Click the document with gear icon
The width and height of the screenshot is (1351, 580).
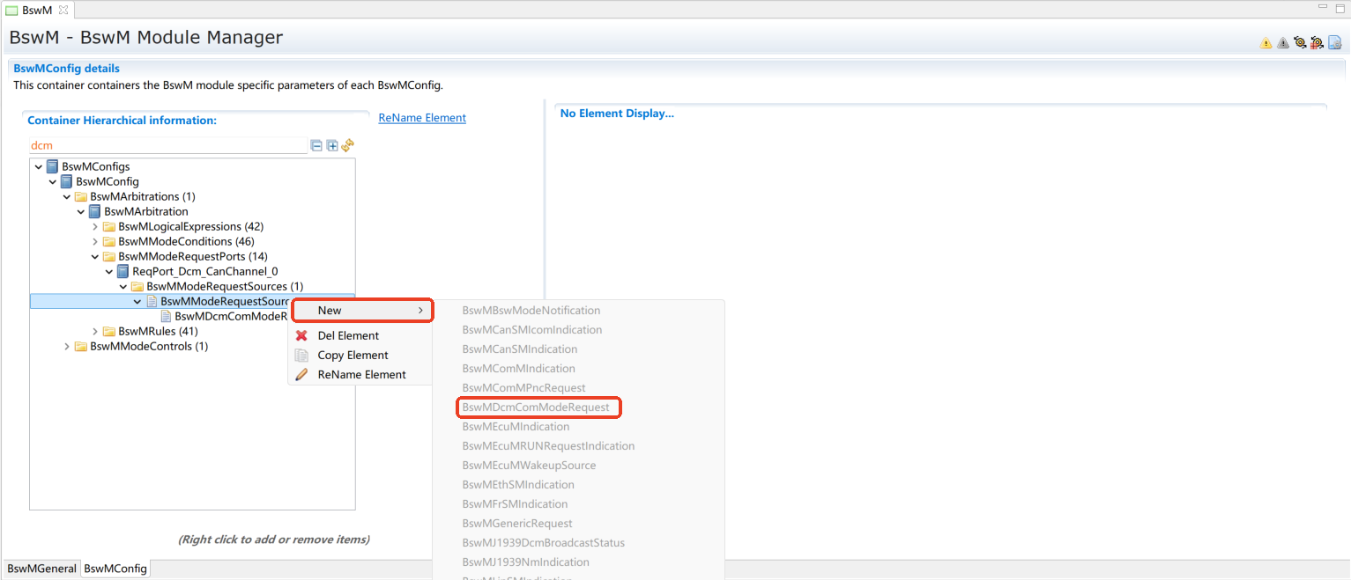1334,42
